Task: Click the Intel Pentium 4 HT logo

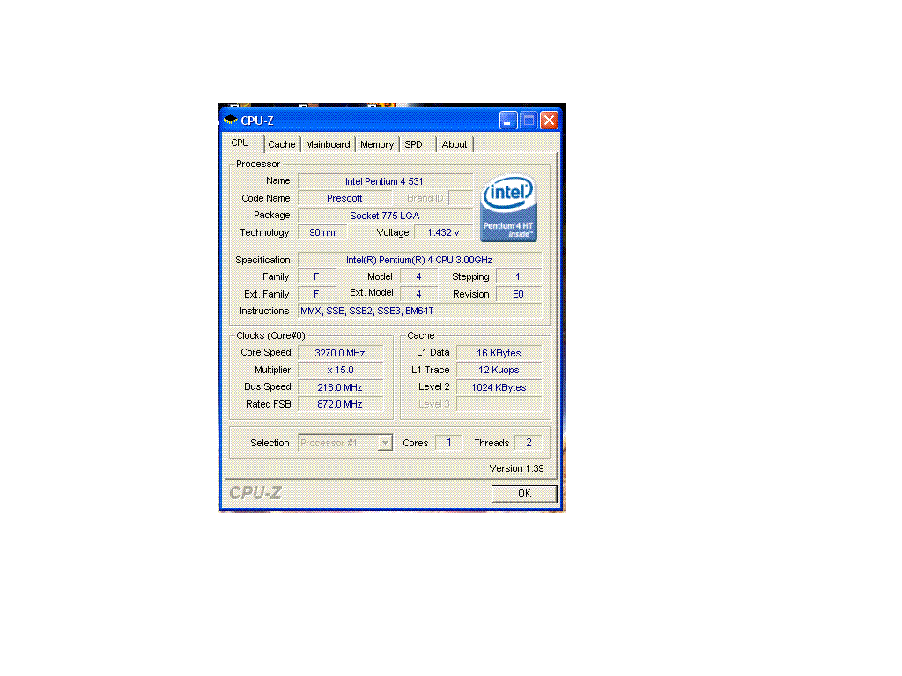Action: pos(508,208)
